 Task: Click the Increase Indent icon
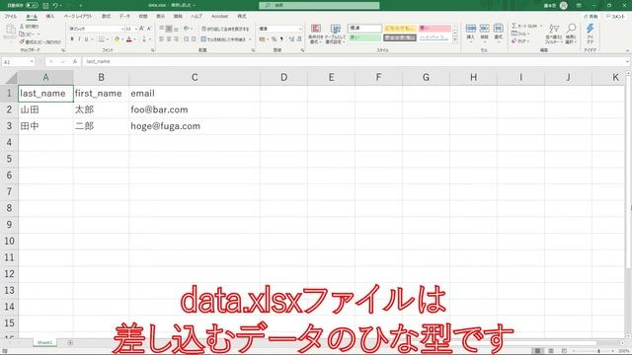[194, 39]
